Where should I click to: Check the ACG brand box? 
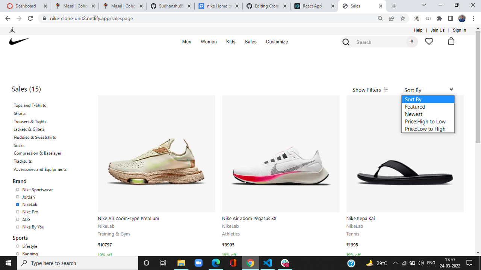(x=17, y=219)
